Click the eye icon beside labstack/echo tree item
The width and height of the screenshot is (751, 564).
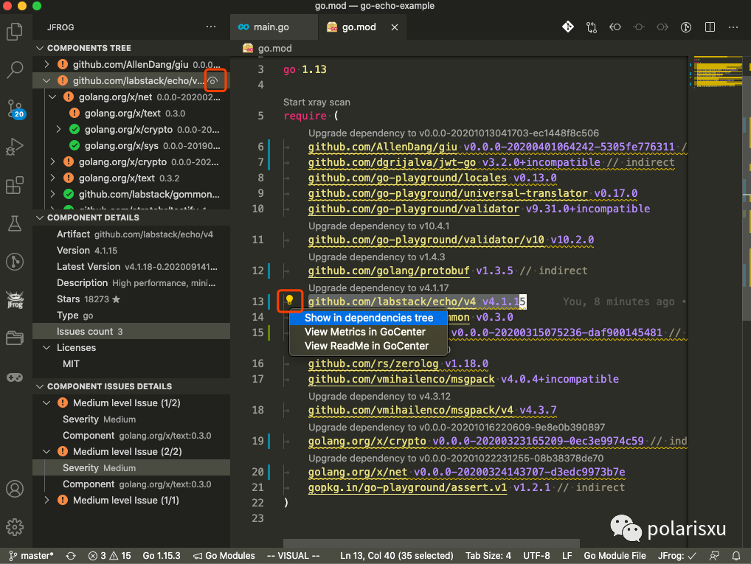pyautogui.click(x=214, y=80)
